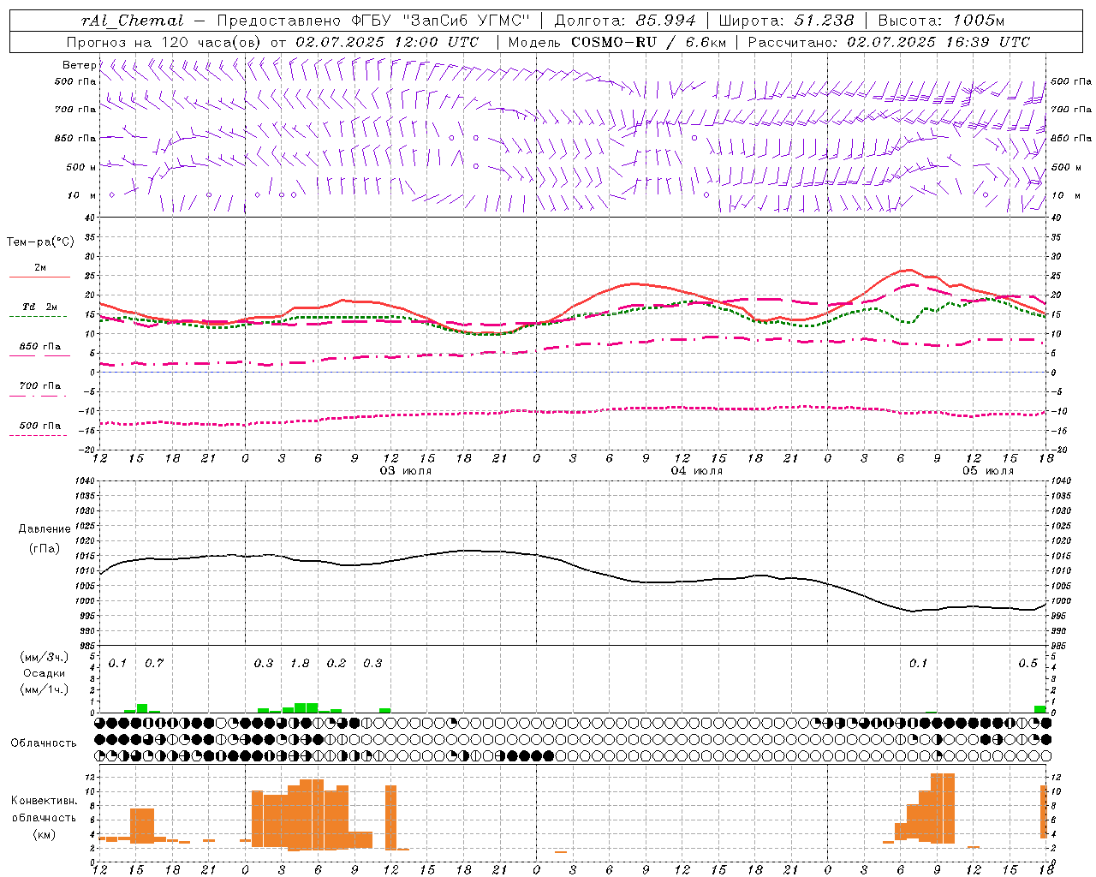
Task: Click the Ветер panel label
Action: click(79, 65)
